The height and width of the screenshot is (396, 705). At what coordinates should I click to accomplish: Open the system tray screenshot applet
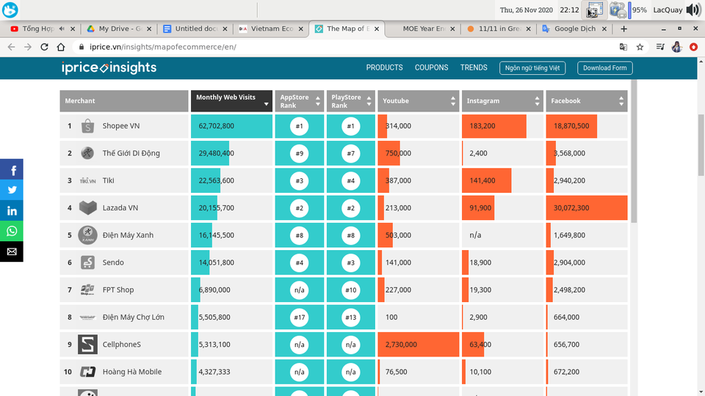click(x=595, y=10)
